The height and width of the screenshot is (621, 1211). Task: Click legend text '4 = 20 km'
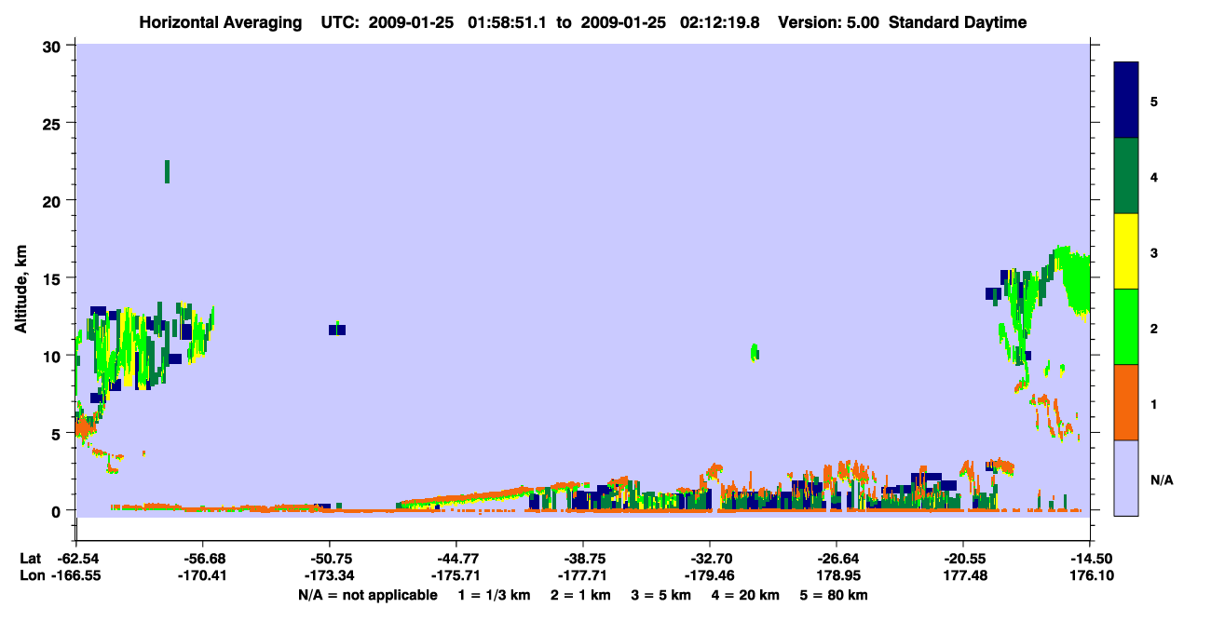click(x=746, y=595)
